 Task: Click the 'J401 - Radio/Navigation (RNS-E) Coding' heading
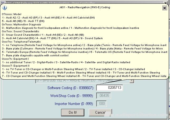[85, 7]
